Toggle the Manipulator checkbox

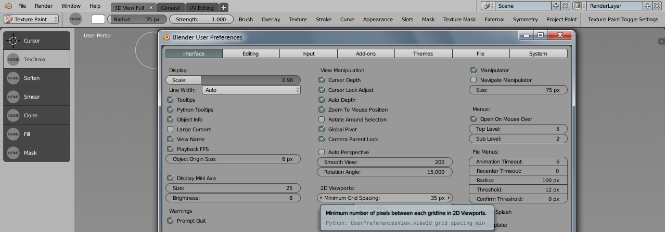pyautogui.click(x=474, y=70)
